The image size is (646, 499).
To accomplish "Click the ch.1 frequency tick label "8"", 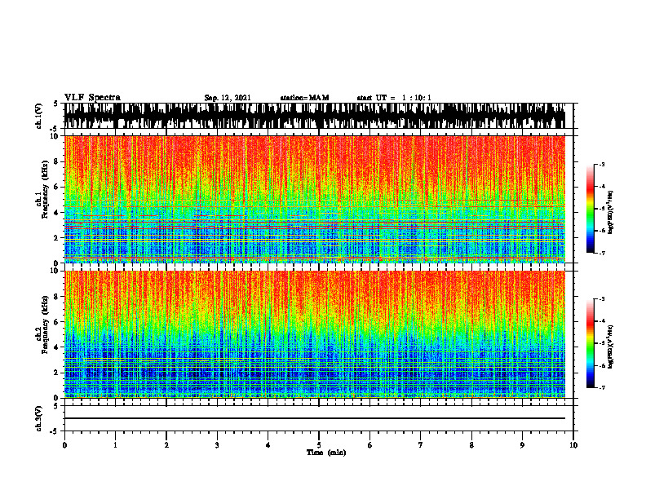I will point(57,161).
